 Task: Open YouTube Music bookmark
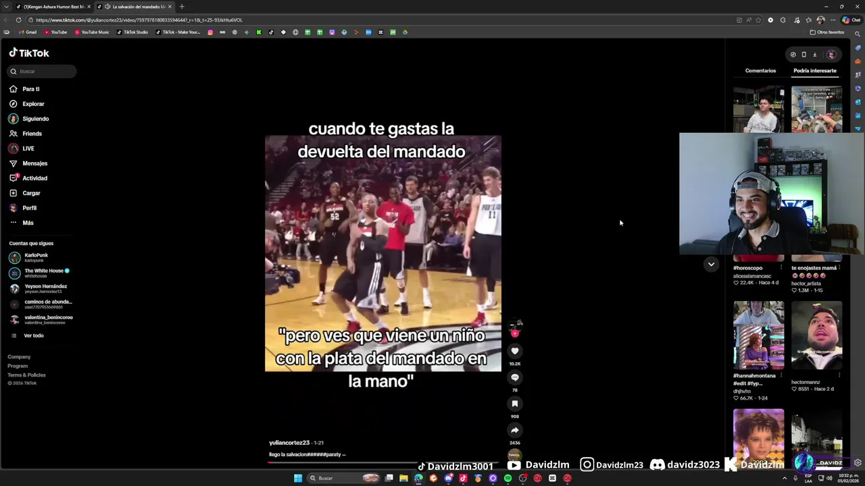92,32
